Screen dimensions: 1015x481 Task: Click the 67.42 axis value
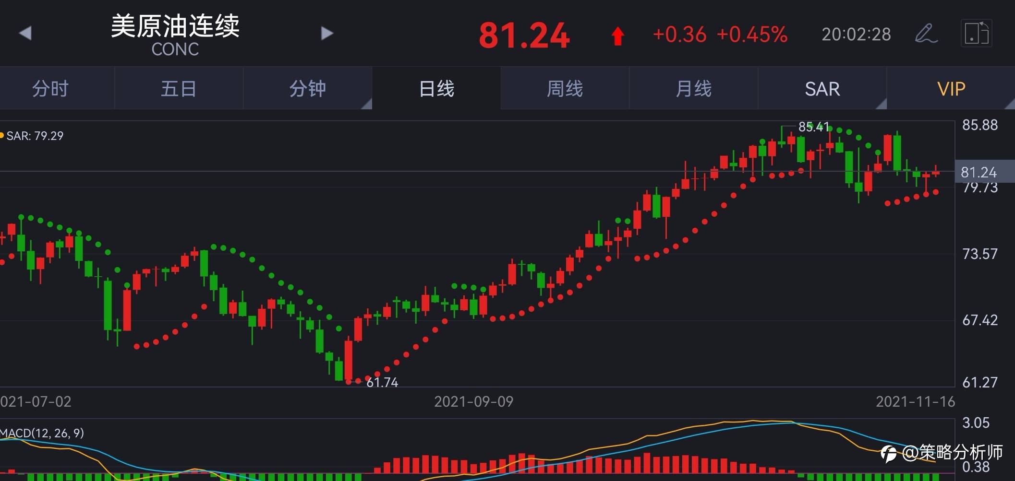pyautogui.click(x=980, y=320)
